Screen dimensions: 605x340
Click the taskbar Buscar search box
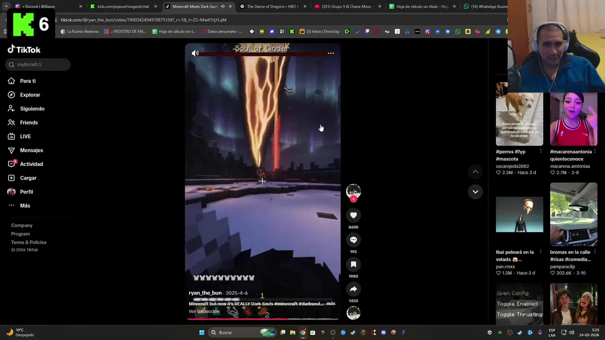tap(242, 332)
